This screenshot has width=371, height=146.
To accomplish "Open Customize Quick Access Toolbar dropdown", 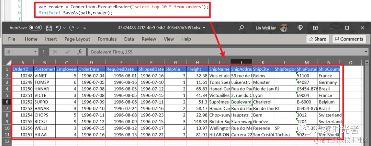I will pyautogui.click(x=85, y=28).
